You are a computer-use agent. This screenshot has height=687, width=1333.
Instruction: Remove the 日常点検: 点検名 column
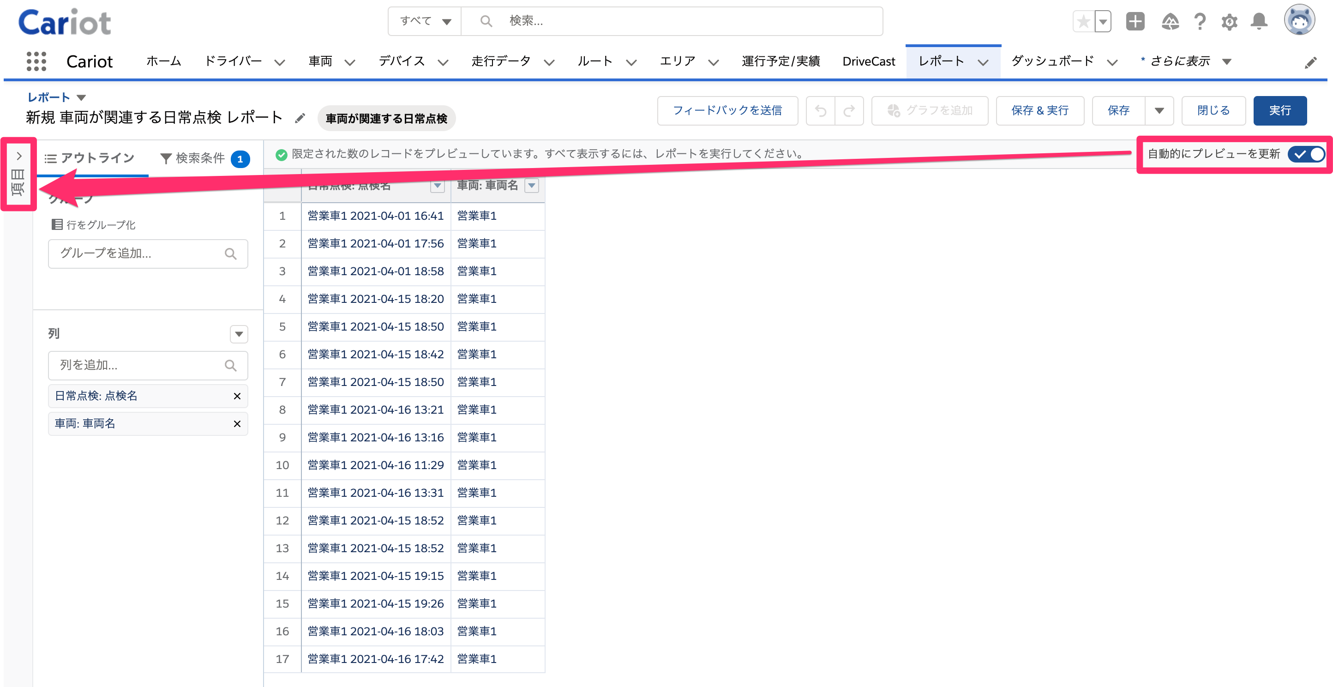click(237, 396)
